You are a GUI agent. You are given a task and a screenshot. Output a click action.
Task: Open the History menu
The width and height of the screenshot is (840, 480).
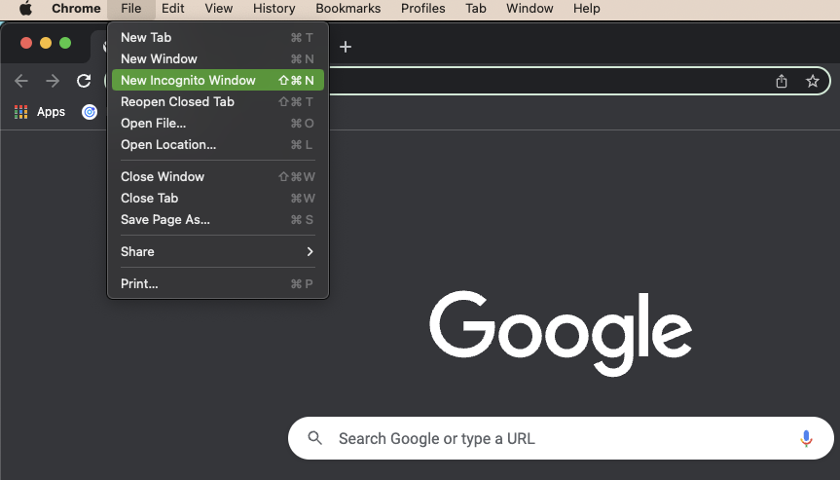(274, 9)
